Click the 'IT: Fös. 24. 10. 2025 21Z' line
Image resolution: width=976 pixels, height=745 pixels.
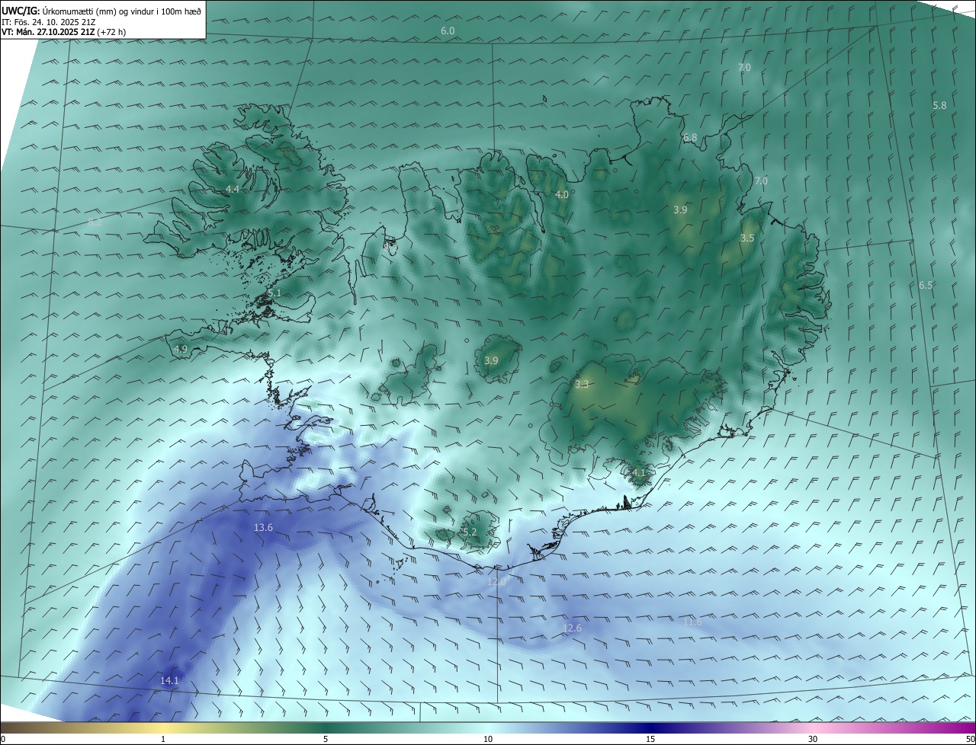click(49, 21)
